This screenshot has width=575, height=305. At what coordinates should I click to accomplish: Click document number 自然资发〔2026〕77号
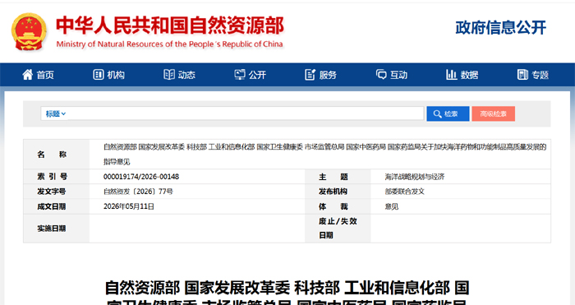(x=138, y=192)
